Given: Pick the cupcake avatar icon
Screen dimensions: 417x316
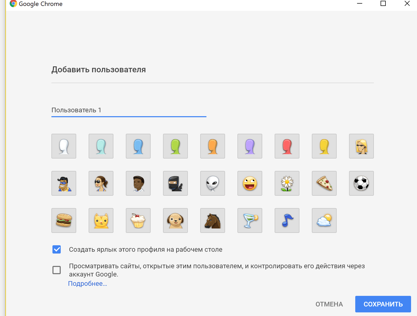Looking at the screenshot, I should pyautogui.click(x=138, y=220).
